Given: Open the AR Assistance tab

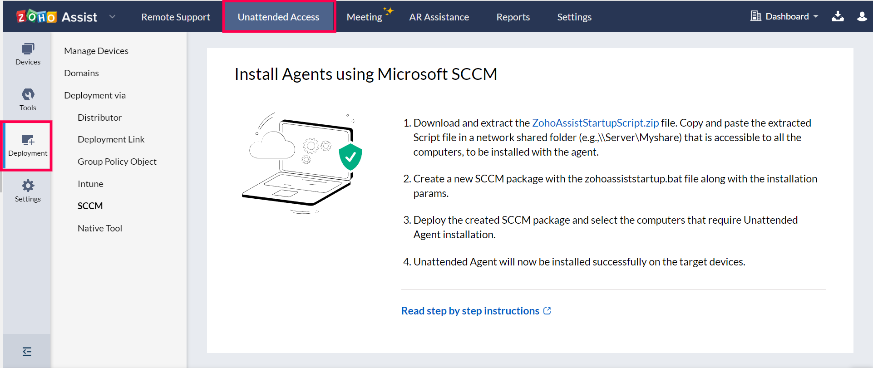Looking at the screenshot, I should 439,17.
